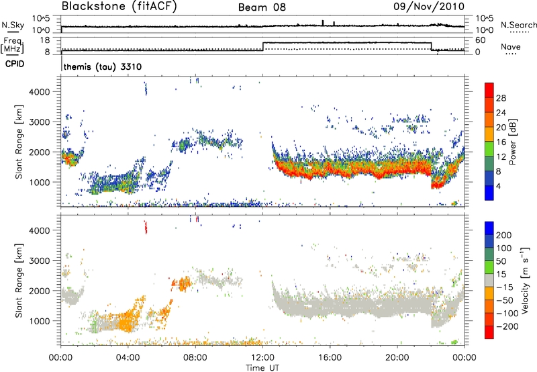Viewport: 537px width, 372px height.
Task: Click the '18' frequency axis tick
Action: tap(44, 40)
